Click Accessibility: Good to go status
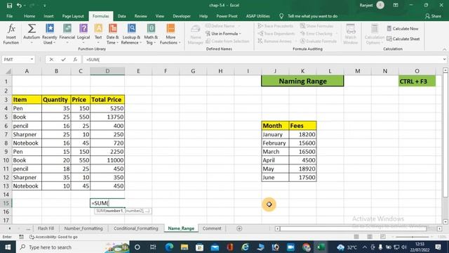Image resolution: width=449 pixels, height=253 pixels. click(53, 237)
